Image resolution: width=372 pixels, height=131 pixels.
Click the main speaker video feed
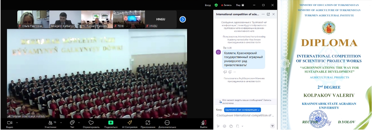click(97, 73)
